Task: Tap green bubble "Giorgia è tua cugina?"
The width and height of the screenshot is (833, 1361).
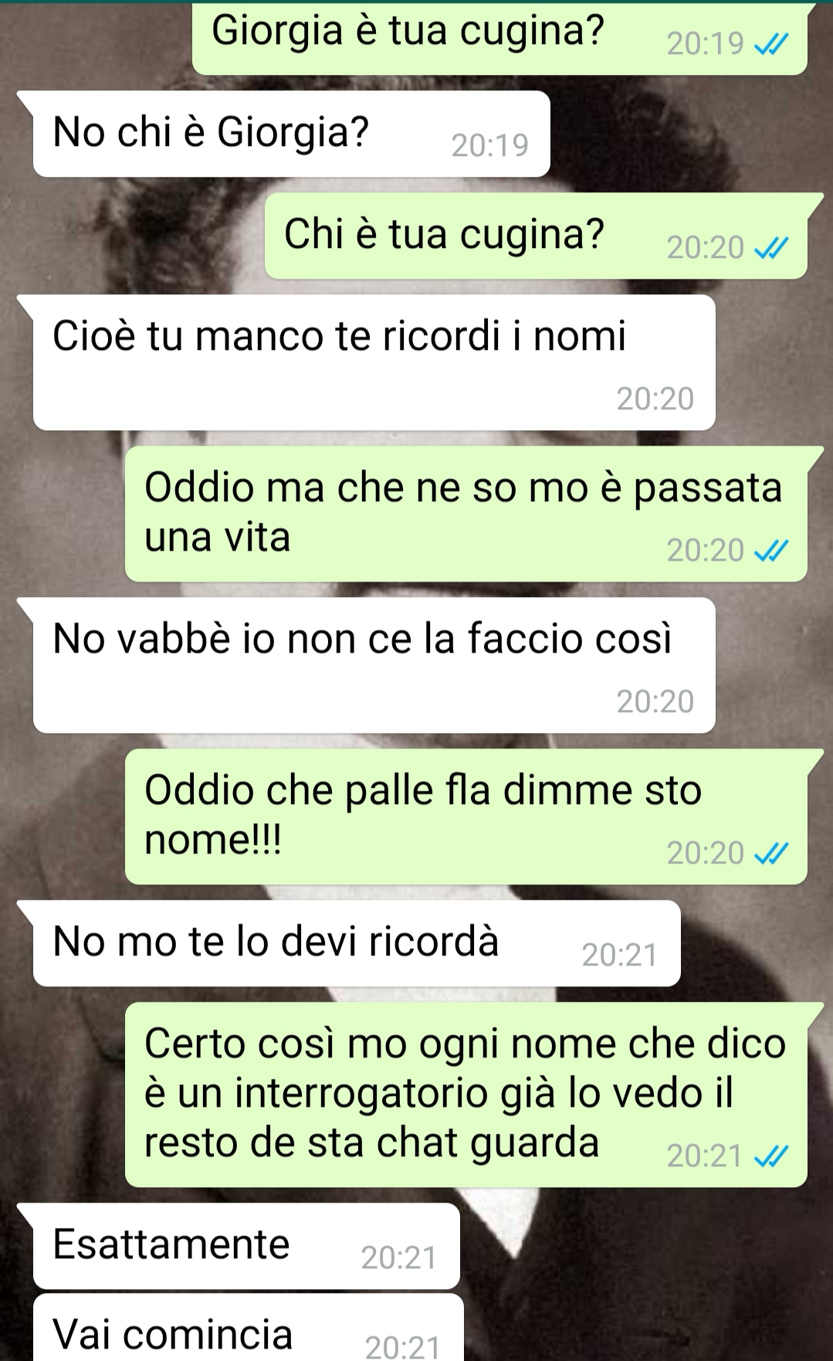Action: point(499,37)
